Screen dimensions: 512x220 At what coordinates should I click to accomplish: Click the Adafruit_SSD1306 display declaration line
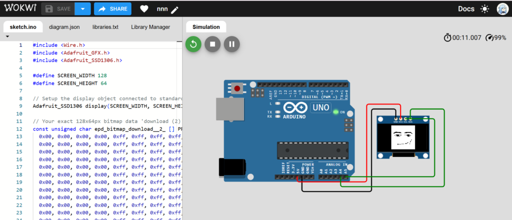(107, 106)
